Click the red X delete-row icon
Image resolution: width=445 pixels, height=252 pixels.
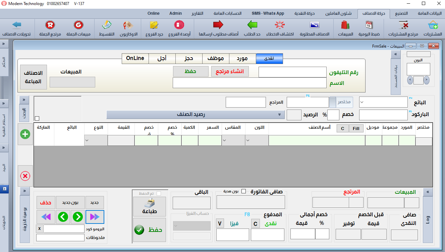point(25,176)
